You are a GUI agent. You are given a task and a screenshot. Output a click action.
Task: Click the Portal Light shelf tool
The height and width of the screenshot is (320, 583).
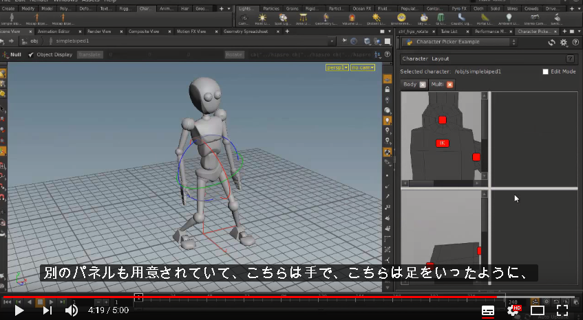(x=485, y=19)
